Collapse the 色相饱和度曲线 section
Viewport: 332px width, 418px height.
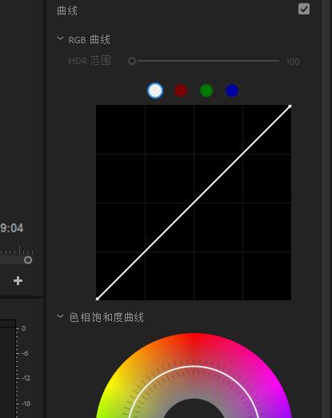[x=60, y=316]
